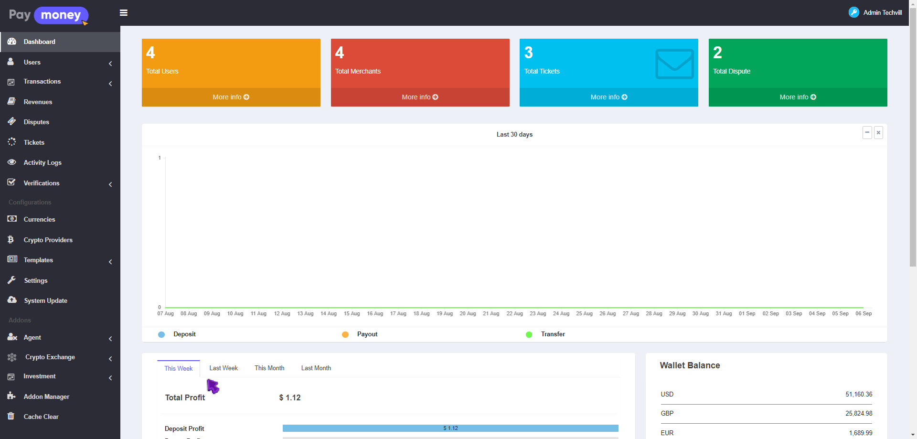Click the Crypto Providers bitcoin icon
917x439 pixels.
coord(11,239)
